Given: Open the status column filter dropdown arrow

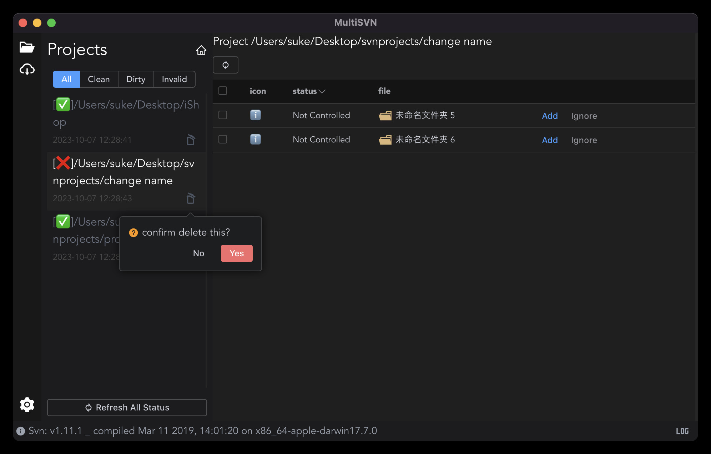Looking at the screenshot, I should coord(322,91).
